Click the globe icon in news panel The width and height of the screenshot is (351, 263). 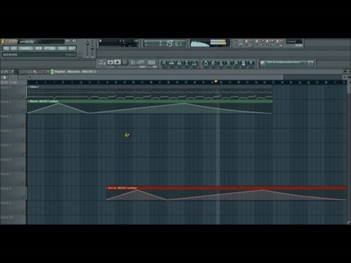click(263, 64)
